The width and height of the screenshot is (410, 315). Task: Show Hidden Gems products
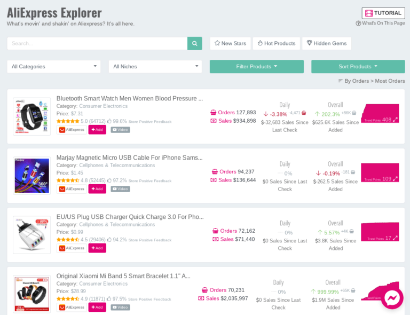point(327,43)
